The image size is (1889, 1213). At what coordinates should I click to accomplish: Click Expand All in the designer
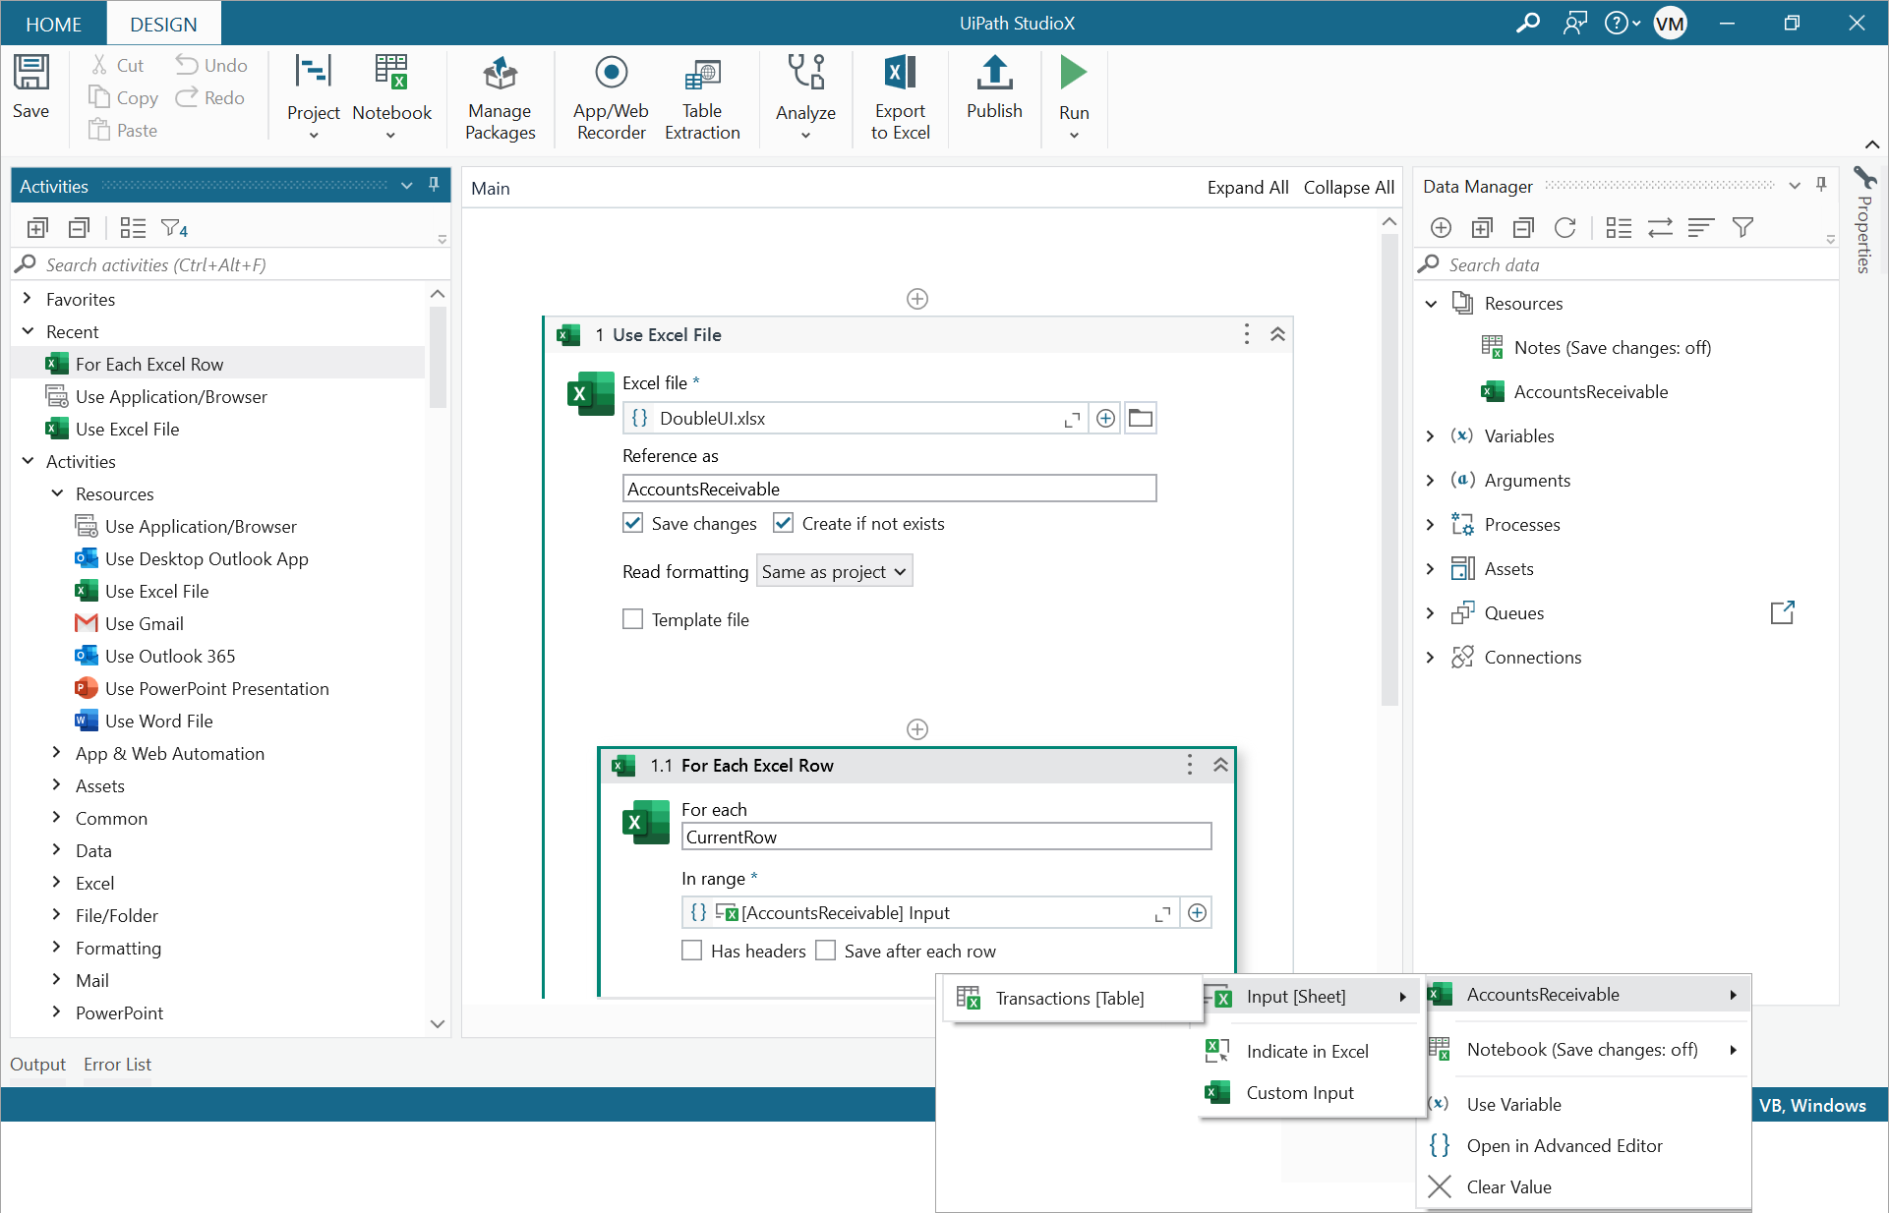pyautogui.click(x=1248, y=187)
